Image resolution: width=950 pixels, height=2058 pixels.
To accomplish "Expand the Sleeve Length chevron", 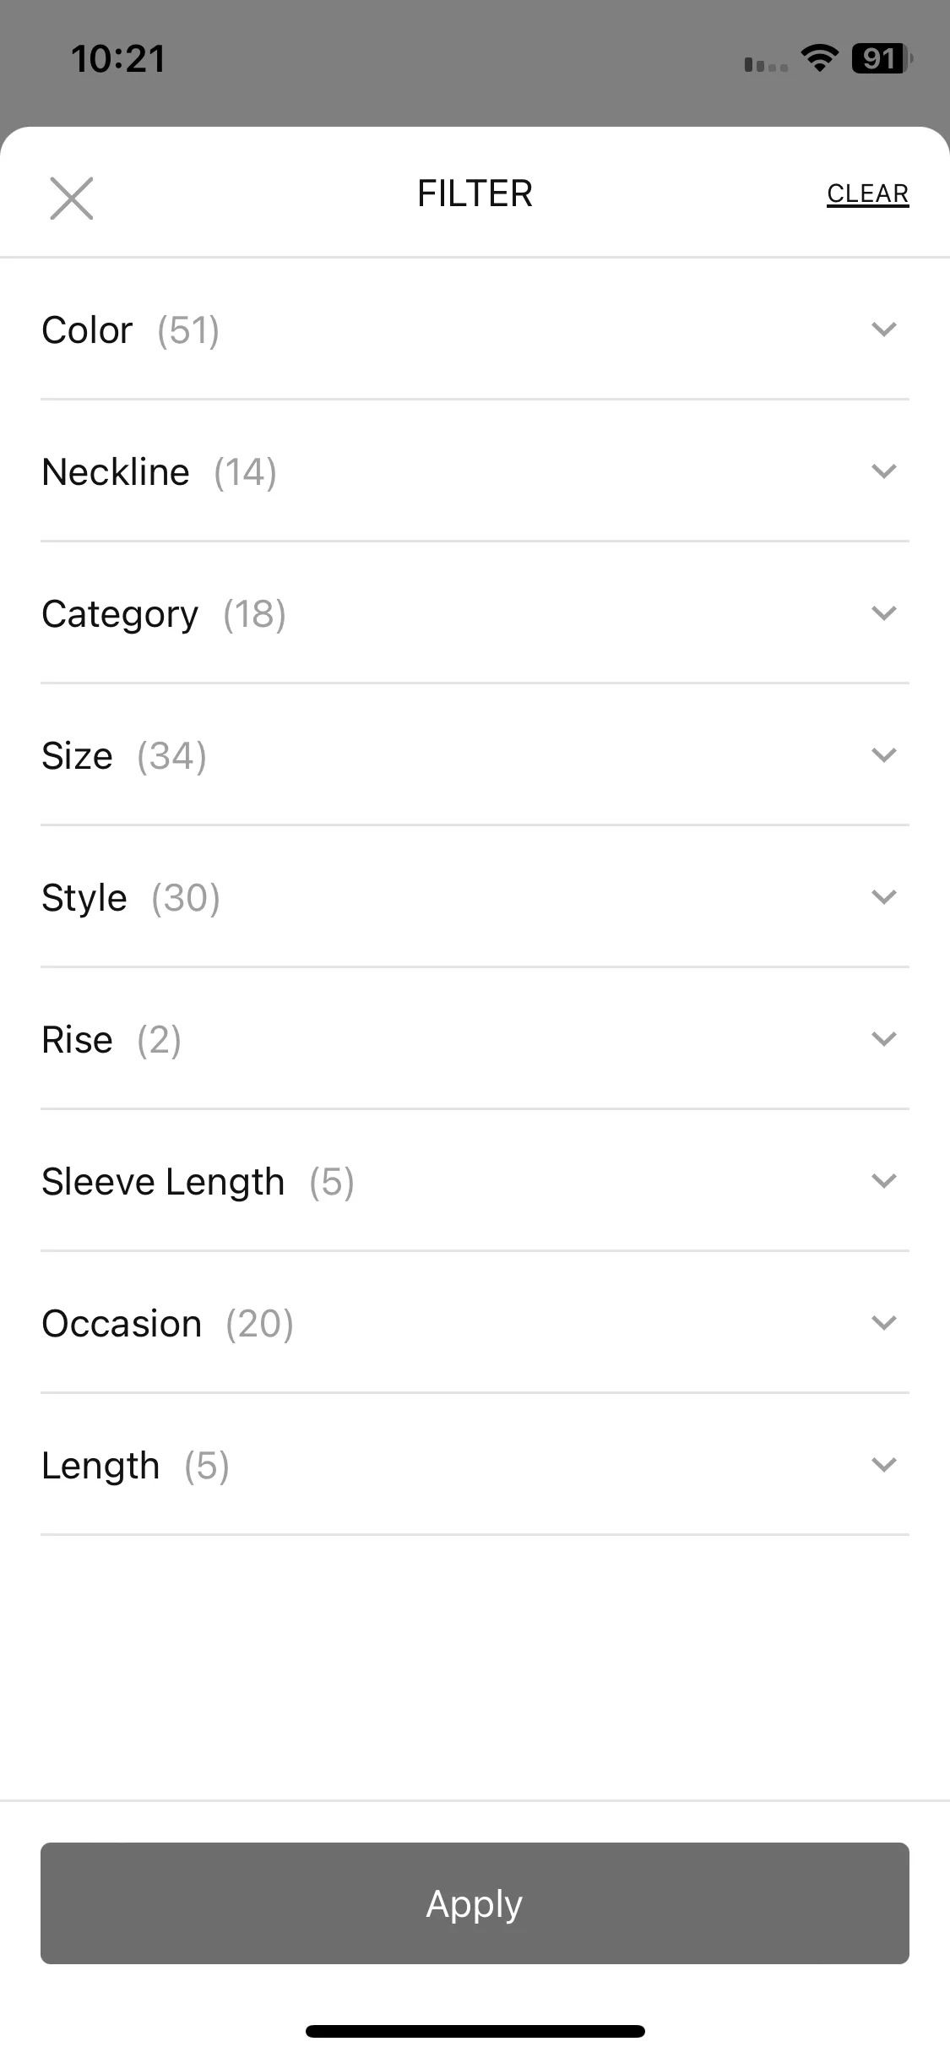I will pyautogui.click(x=883, y=1181).
